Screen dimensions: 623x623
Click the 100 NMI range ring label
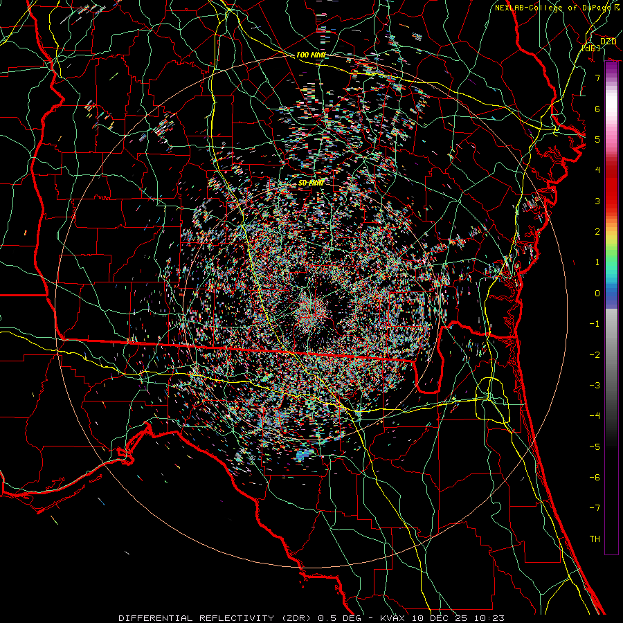[x=311, y=55]
